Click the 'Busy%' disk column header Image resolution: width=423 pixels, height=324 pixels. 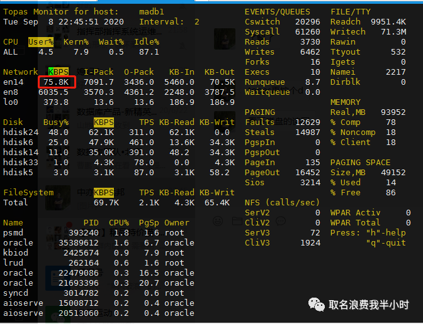tap(56, 122)
